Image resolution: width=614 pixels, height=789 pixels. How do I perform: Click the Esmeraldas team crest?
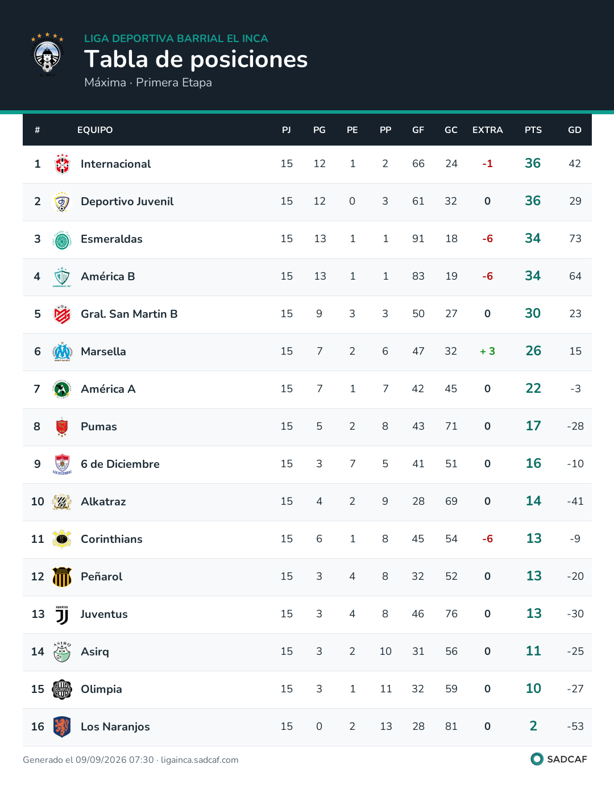[62, 239]
